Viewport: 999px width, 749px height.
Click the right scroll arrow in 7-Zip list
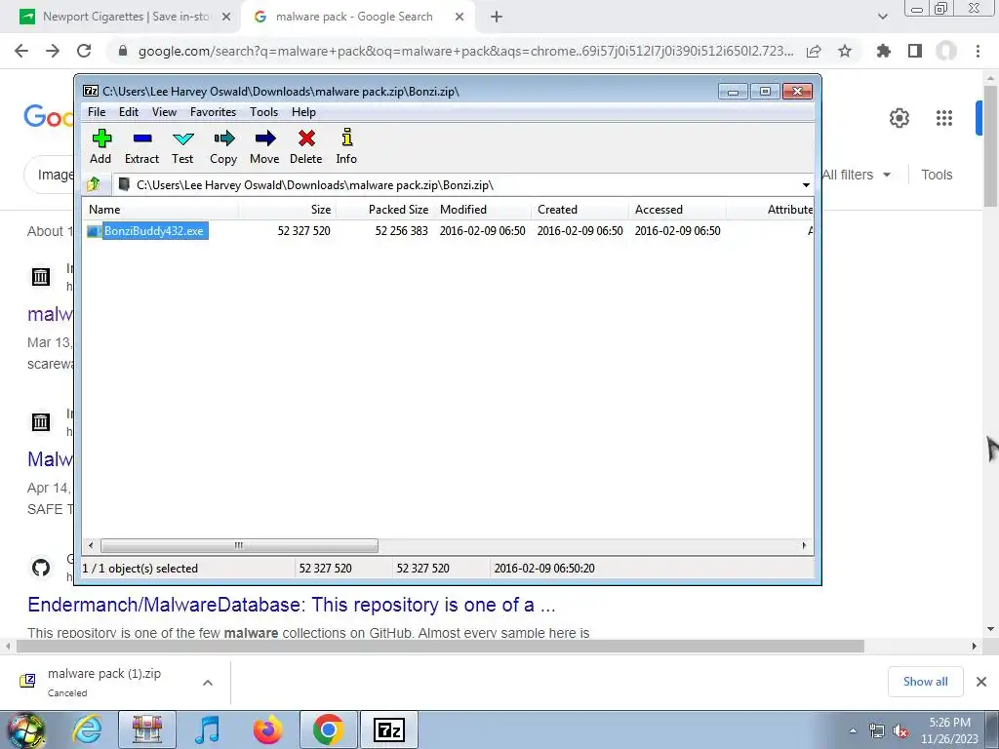804,545
